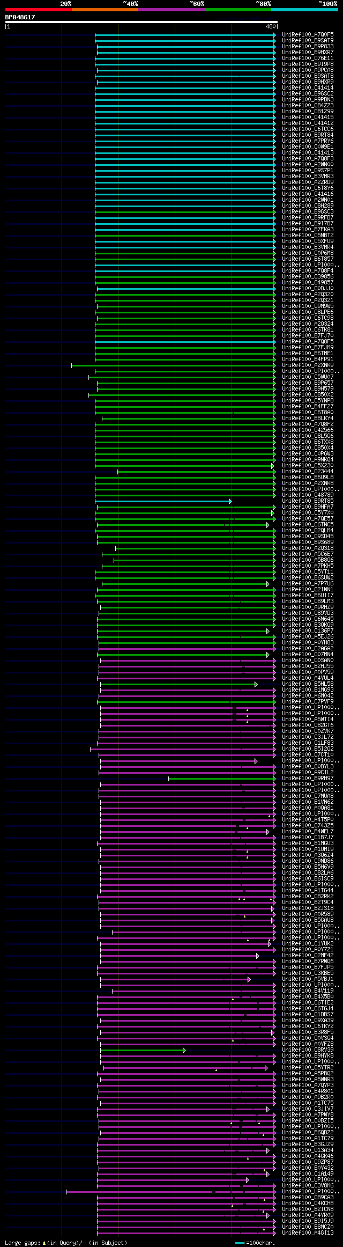Click the red 20% identity legend bar
This screenshot has width=343, height=1247.
(x=38, y=10)
